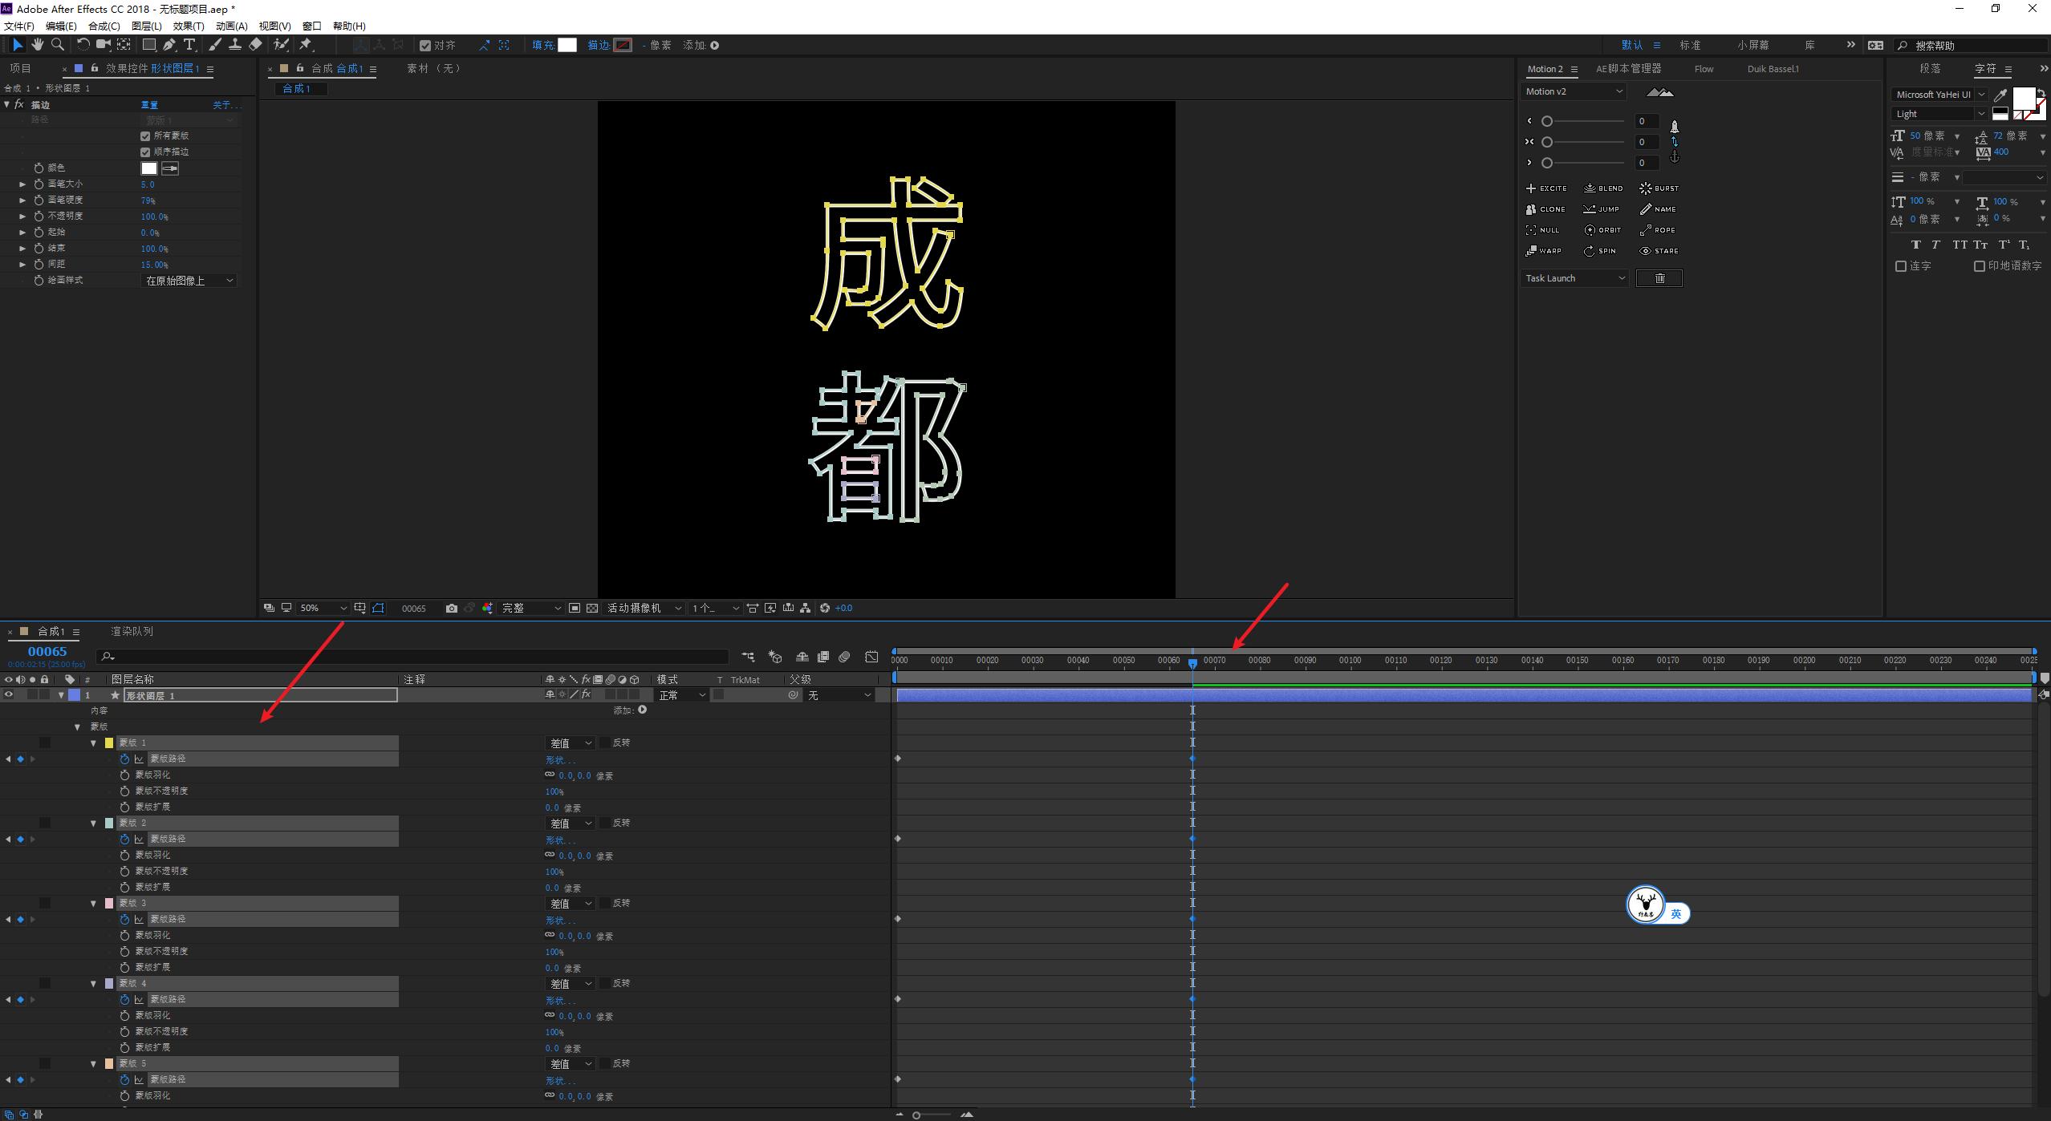The width and height of the screenshot is (2051, 1121).
Task: Select the Zoom magnifier tool
Action: [57, 45]
